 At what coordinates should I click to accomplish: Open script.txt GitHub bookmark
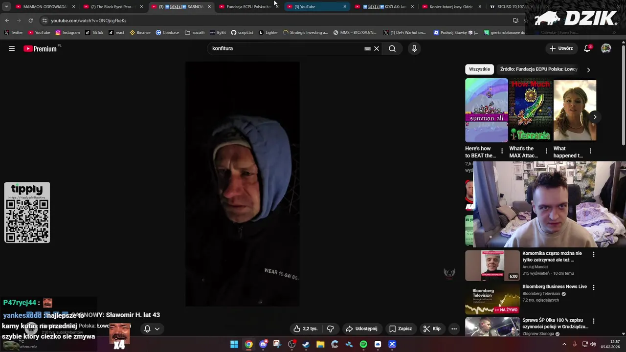click(x=242, y=32)
